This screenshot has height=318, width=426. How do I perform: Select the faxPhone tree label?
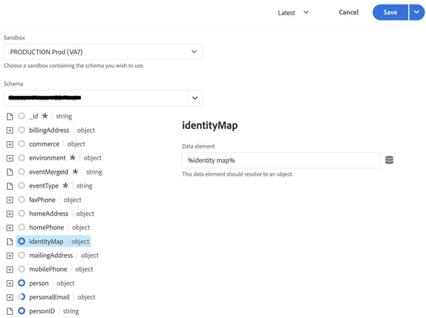click(43, 200)
